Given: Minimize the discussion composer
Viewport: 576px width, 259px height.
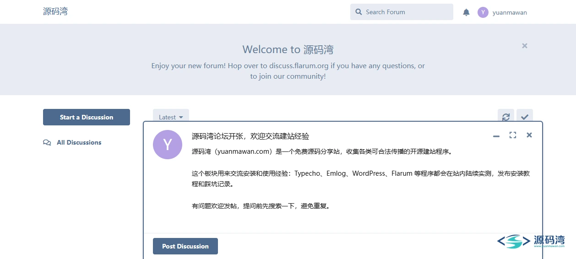Looking at the screenshot, I should coord(496,135).
